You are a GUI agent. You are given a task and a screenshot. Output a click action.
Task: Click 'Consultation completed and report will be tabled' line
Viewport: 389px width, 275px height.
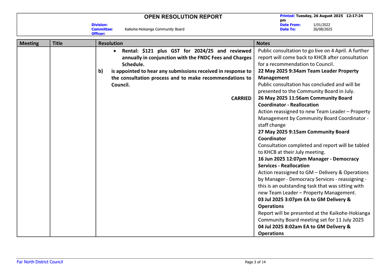coord(313,145)
